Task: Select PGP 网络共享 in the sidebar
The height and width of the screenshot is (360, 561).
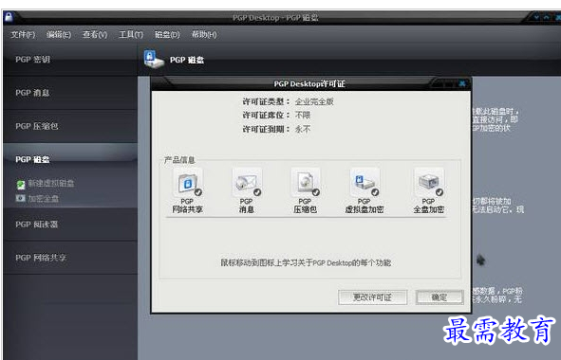Action: tap(70, 258)
